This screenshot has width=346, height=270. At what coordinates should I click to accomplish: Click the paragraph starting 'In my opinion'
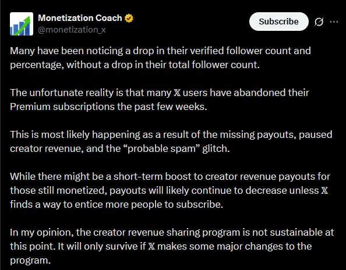172,246
